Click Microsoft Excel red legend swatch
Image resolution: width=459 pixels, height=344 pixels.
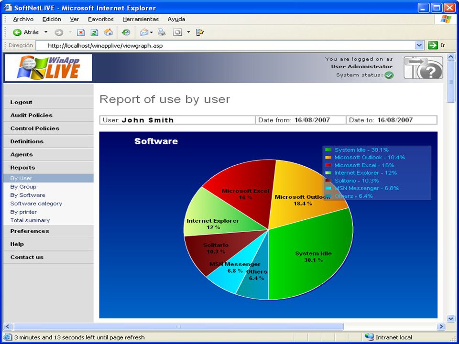[x=328, y=165]
